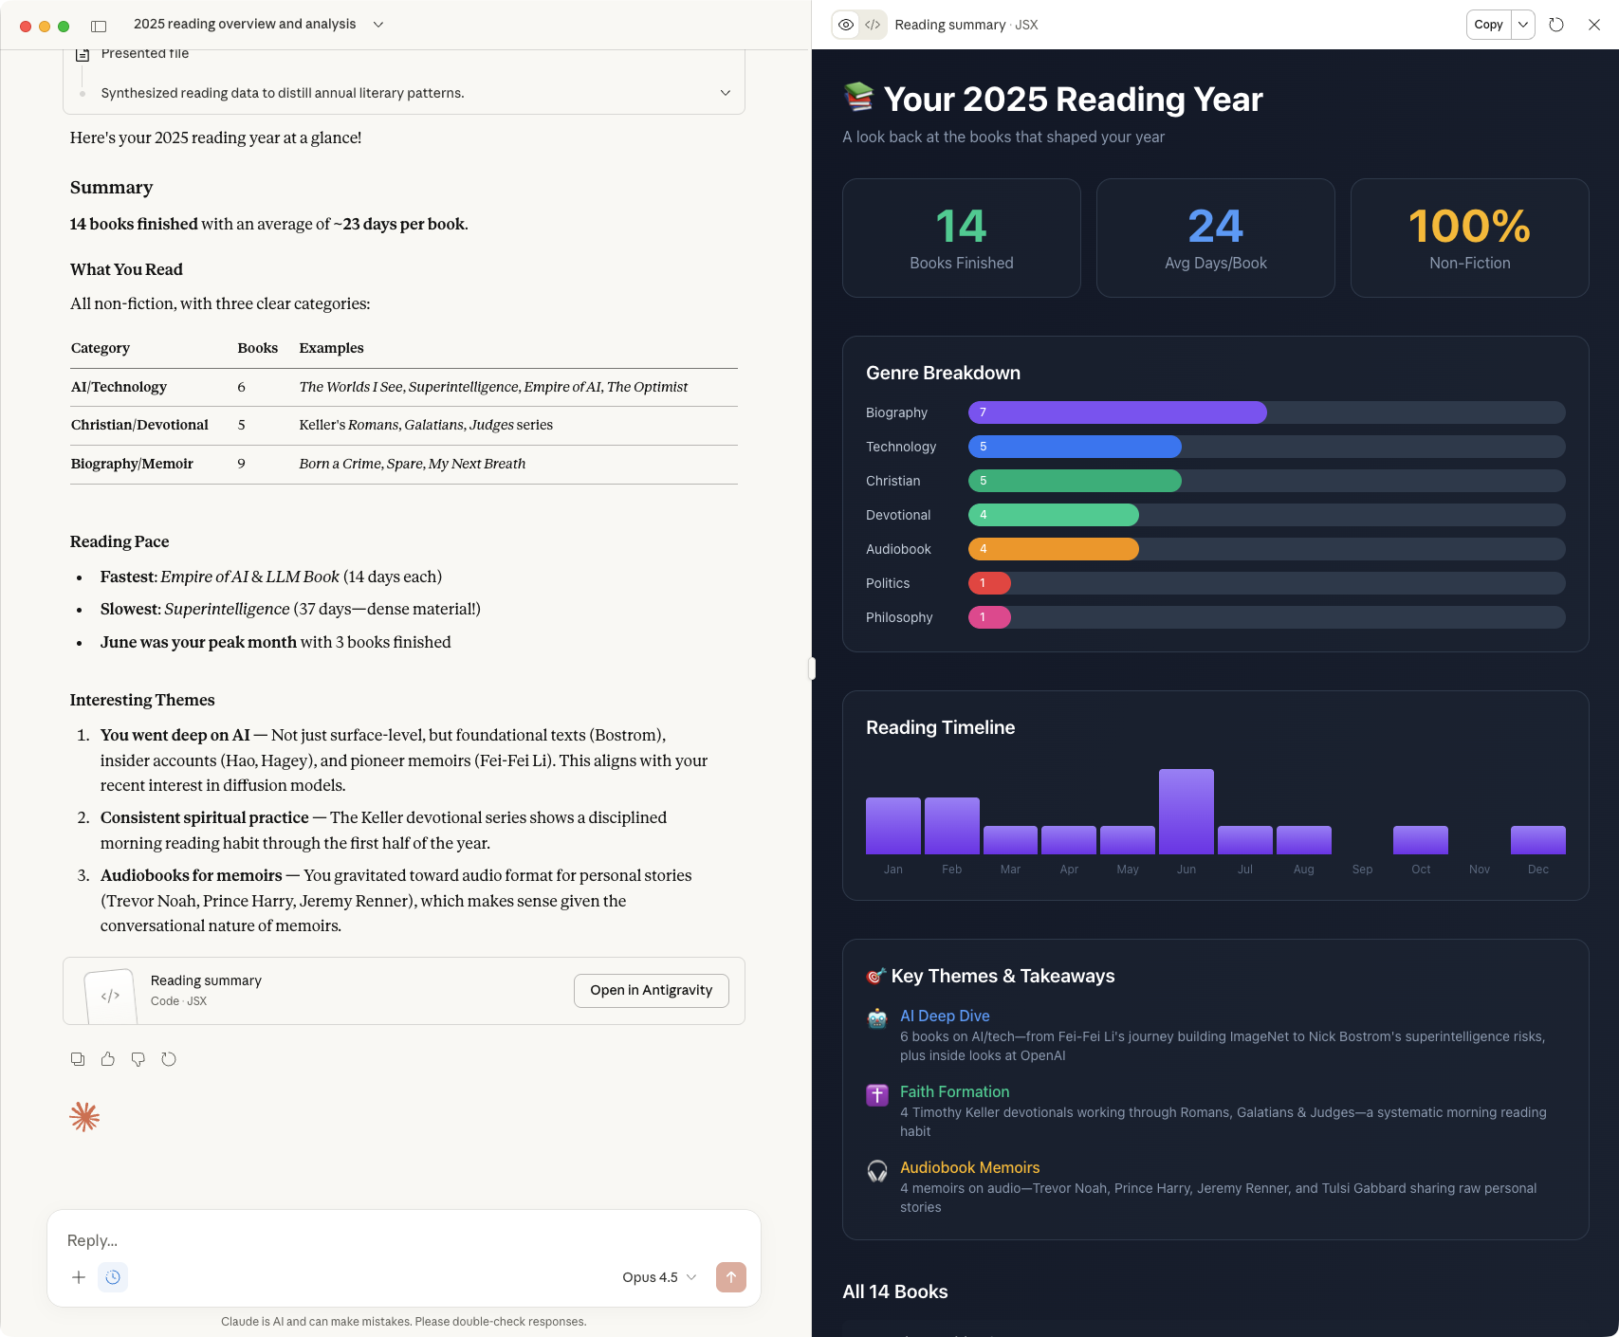1619x1337 pixels.
Task: Open the conversation title menu
Action: point(377,24)
